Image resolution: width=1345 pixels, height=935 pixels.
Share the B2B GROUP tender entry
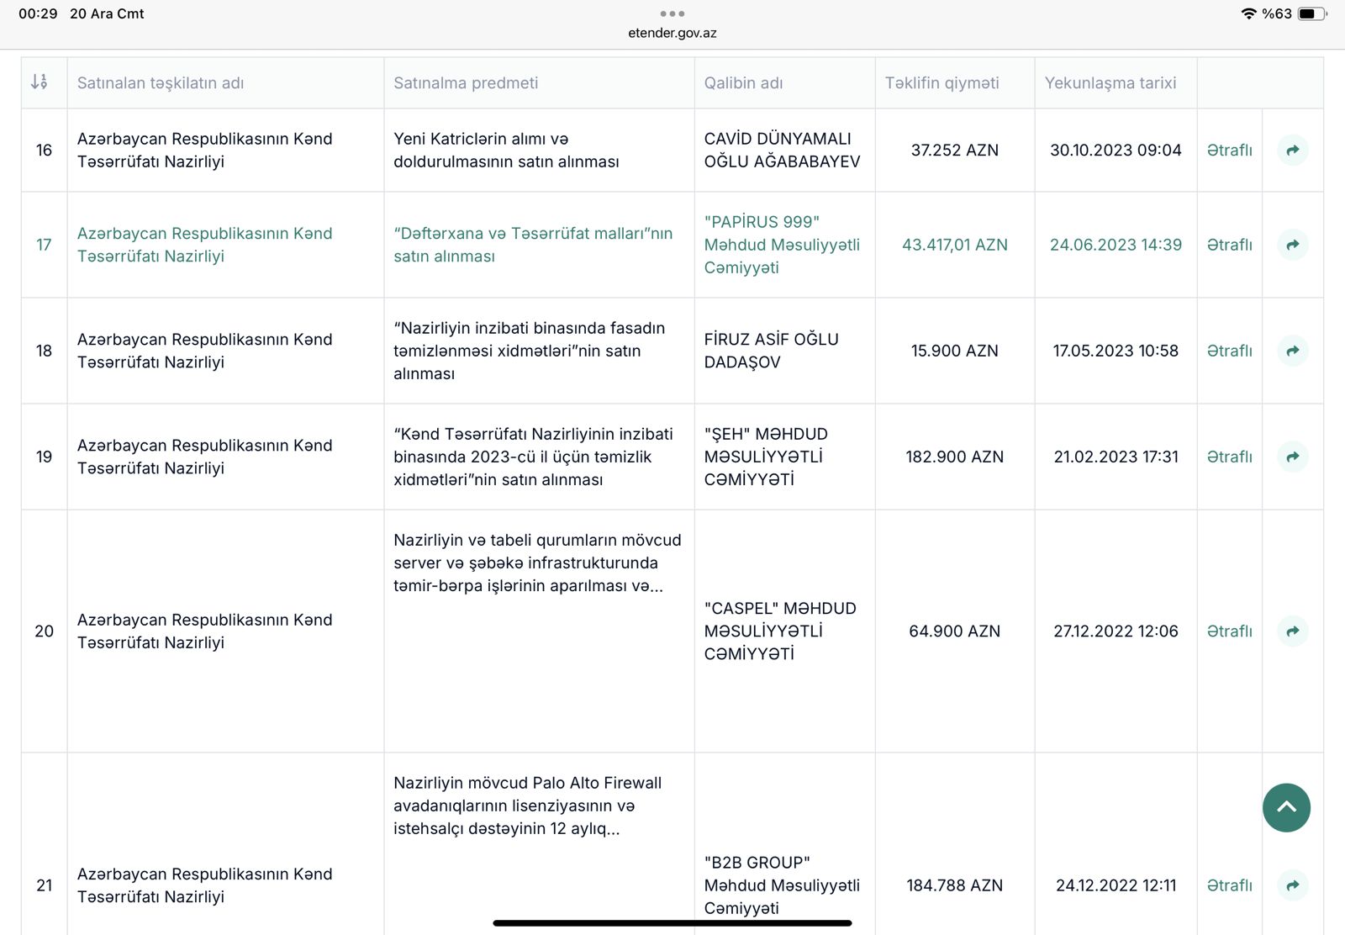pyautogui.click(x=1293, y=885)
